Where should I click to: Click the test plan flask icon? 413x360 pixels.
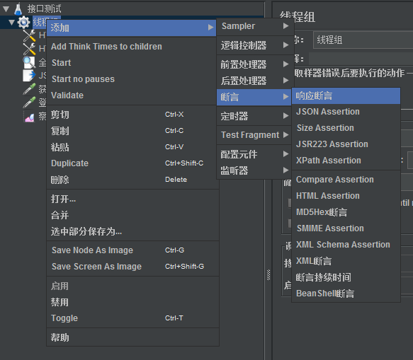coord(18,9)
